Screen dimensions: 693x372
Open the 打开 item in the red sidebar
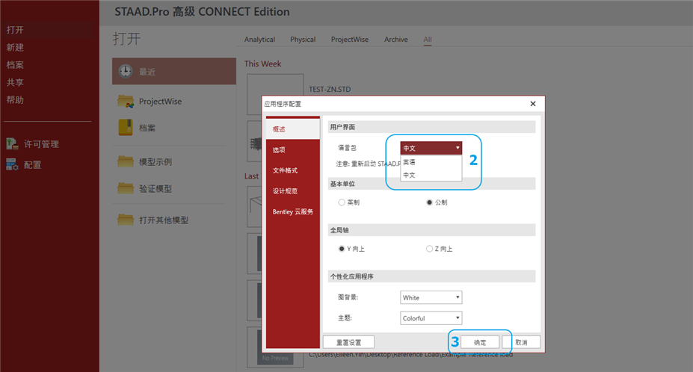click(15, 30)
